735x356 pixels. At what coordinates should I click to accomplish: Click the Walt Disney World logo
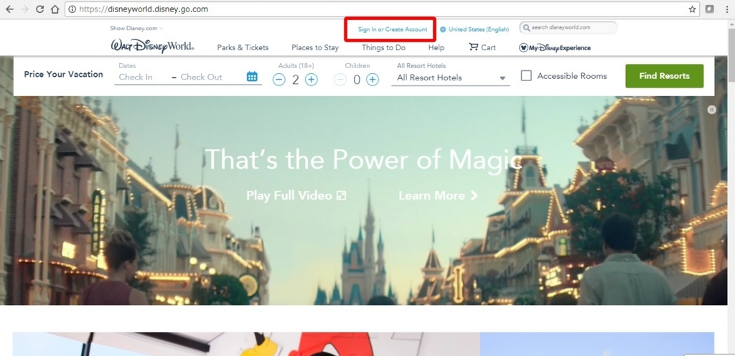coord(152,46)
